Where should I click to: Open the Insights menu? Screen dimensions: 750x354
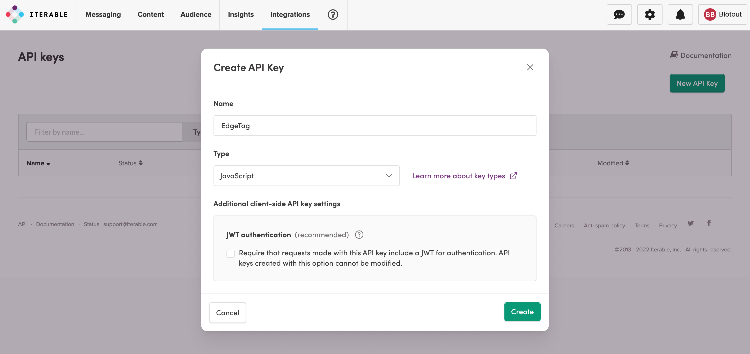[x=240, y=14]
